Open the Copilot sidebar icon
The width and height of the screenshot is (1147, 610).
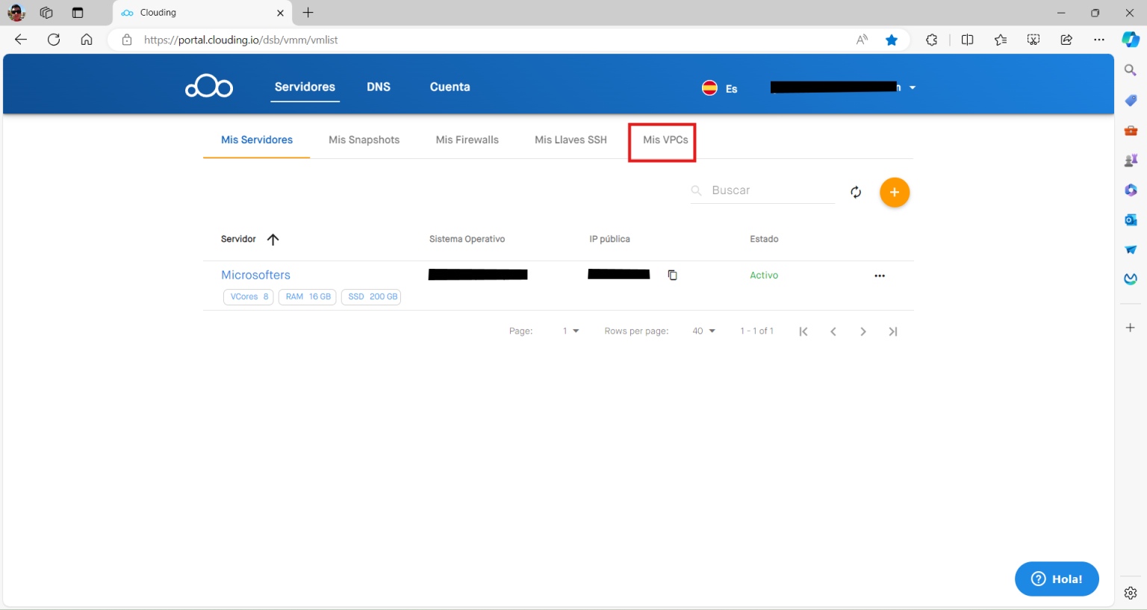[x=1131, y=40]
